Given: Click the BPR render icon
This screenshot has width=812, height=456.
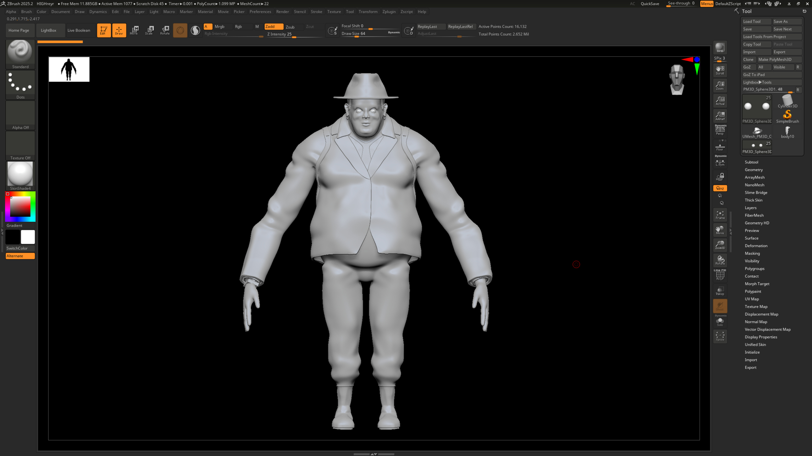Looking at the screenshot, I should click(720, 48).
